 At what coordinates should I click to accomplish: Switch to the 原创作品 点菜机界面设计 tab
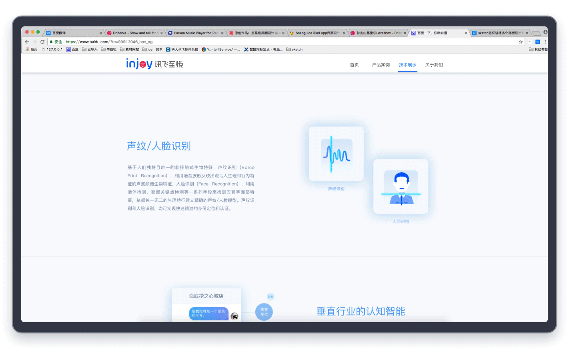(256, 33)
